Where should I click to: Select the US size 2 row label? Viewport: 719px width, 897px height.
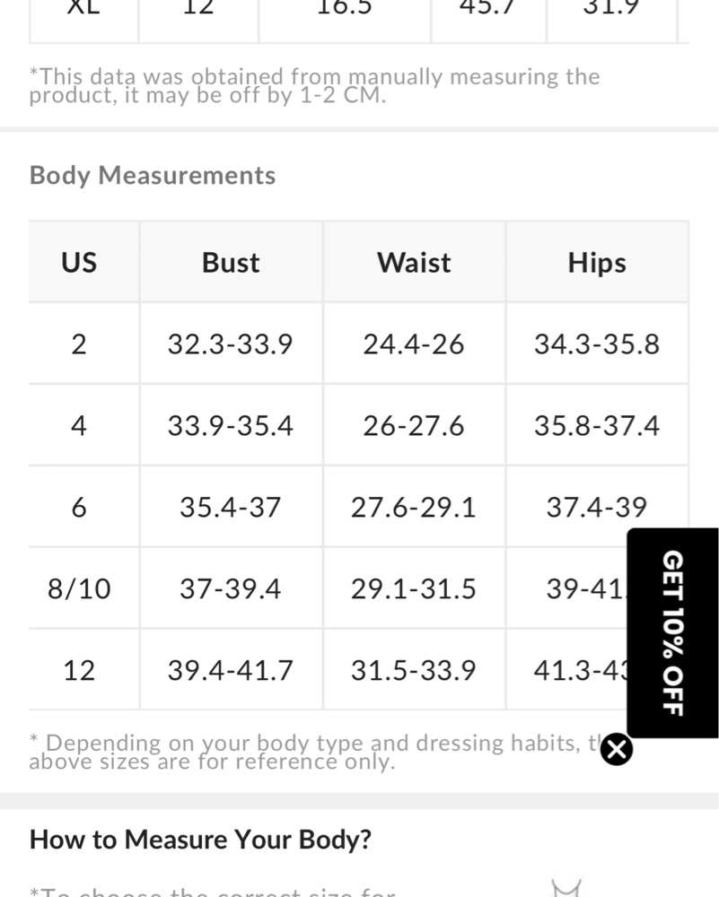coord(79,344)
